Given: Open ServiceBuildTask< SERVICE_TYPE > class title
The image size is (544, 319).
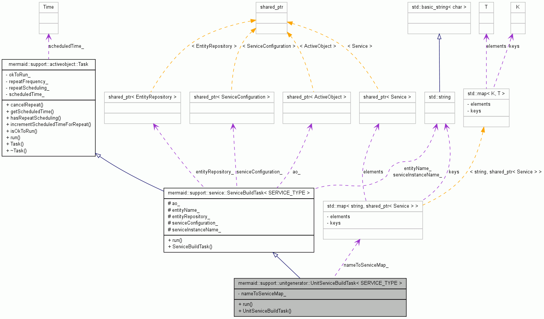Looking at the screenshot, I should (x=239, y=193).
